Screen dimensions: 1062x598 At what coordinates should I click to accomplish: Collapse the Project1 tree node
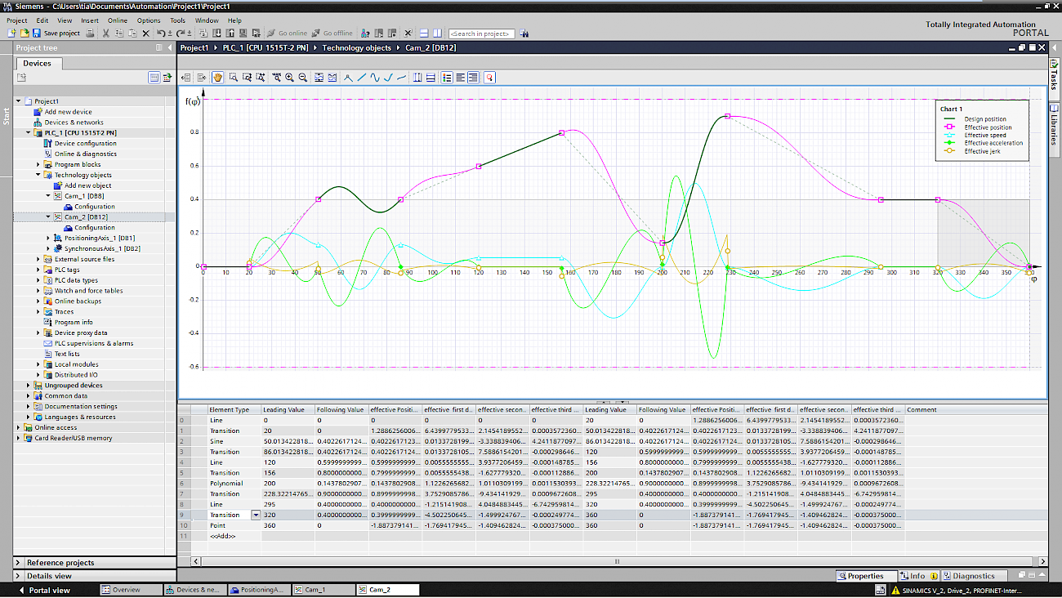(x=18, y=101)
